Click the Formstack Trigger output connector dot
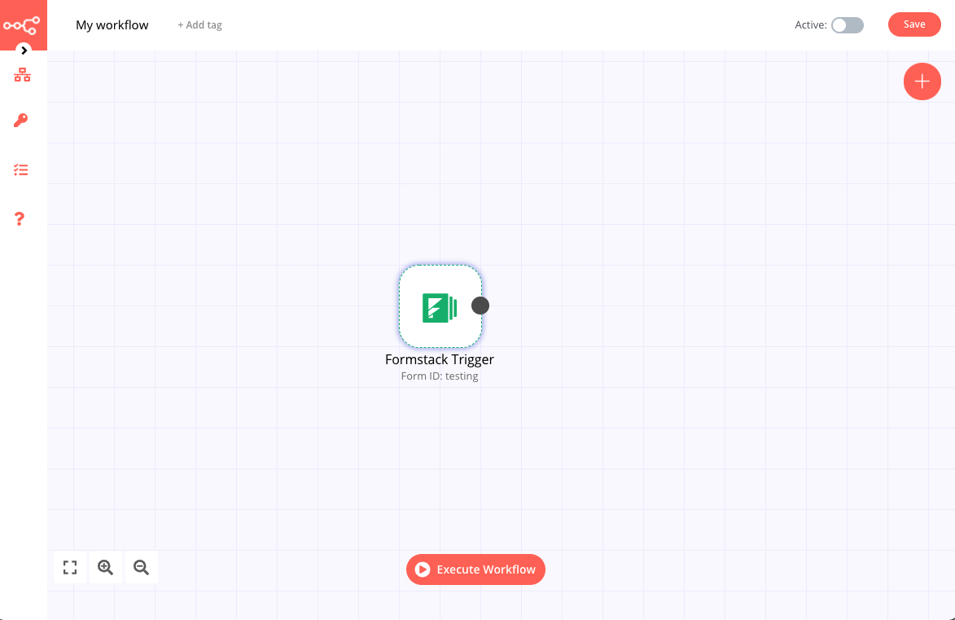The height and width of the screenshot is (620, 955). (x=480, y=305)
